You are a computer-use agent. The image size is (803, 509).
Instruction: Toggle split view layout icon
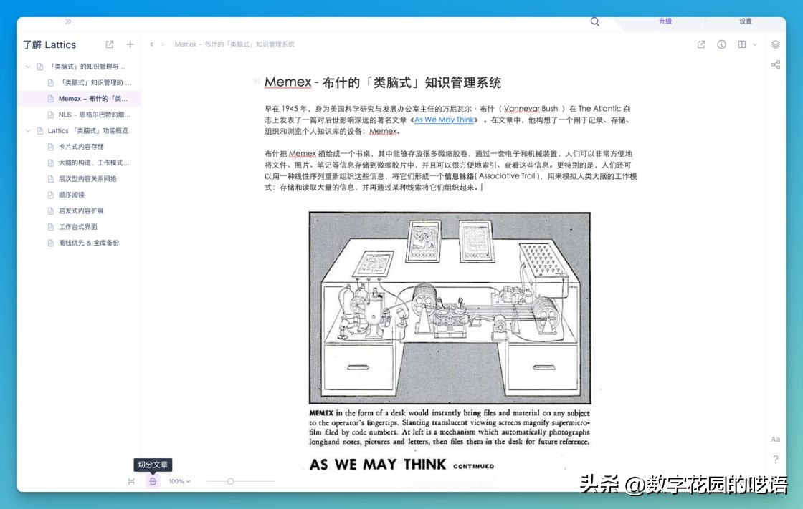(741, 44)
